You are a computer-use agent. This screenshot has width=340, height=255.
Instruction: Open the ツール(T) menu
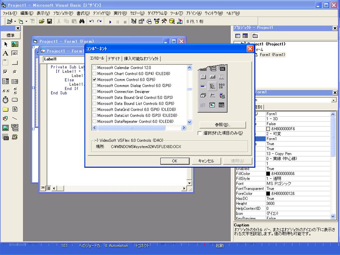point(177,13)
